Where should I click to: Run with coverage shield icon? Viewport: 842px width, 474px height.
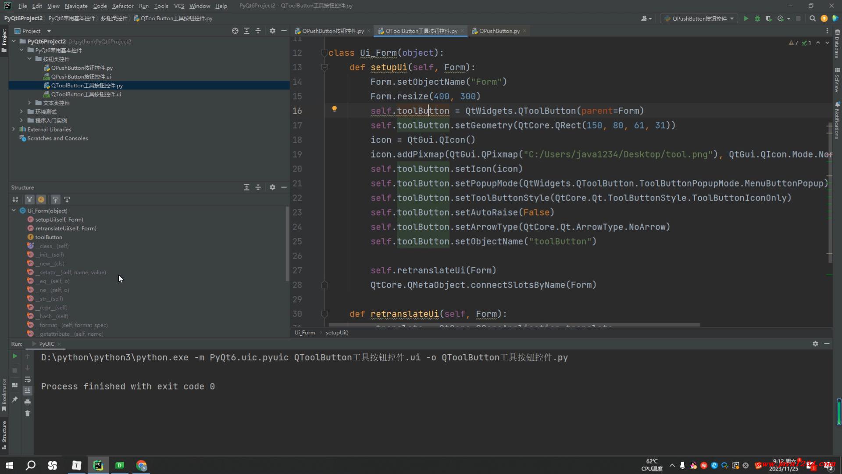(768, 18)
